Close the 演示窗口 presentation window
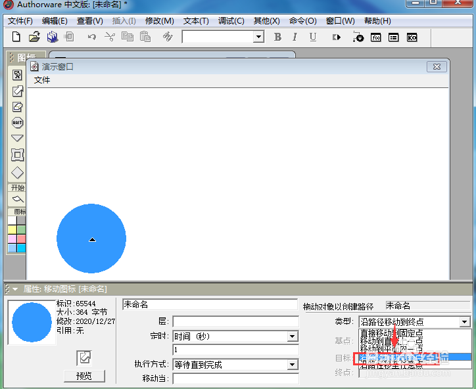Image resolution: width=476 pixels, height=389 pixels. pyautogui.click(x=437, y=67)
